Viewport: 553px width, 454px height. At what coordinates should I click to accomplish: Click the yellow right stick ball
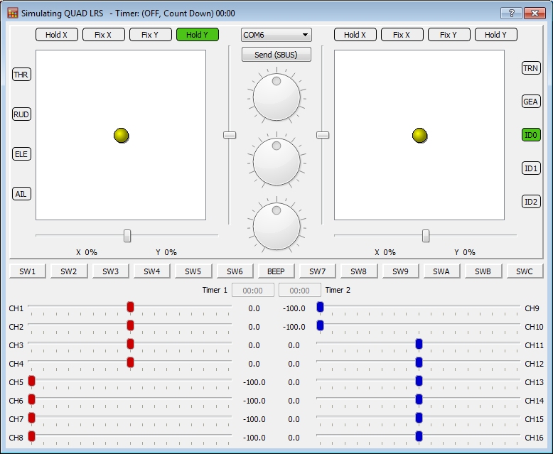pos(419,136)
